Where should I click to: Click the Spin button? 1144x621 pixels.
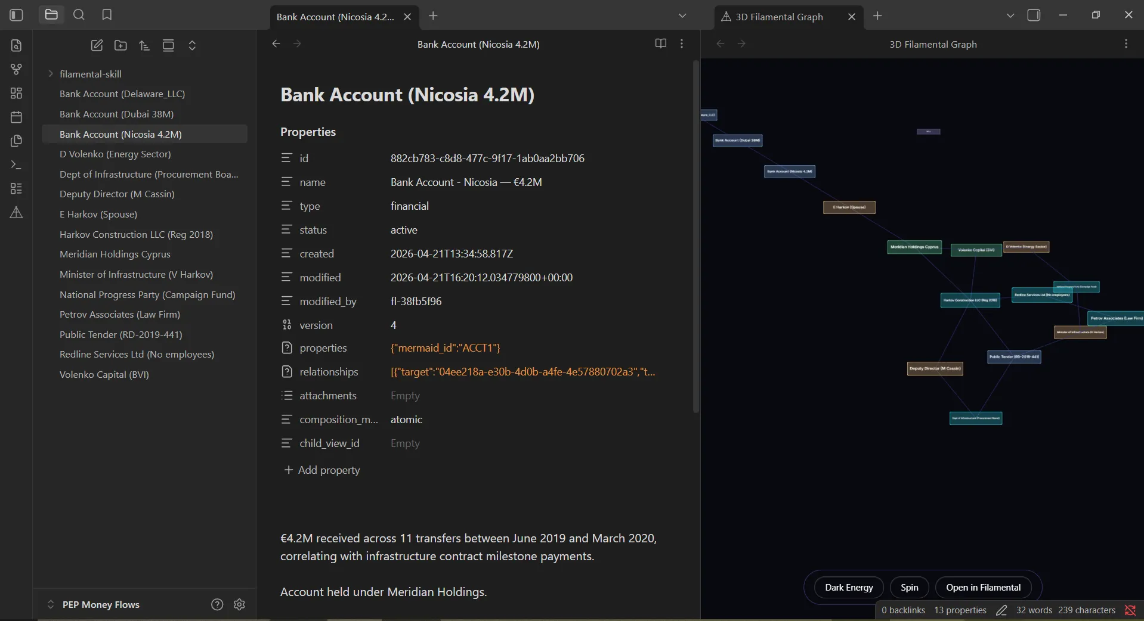(910, 588)
